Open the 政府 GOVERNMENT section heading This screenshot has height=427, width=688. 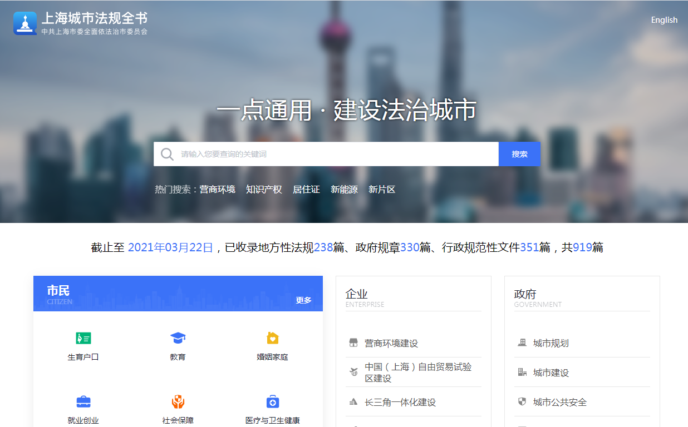coord(538,297)
